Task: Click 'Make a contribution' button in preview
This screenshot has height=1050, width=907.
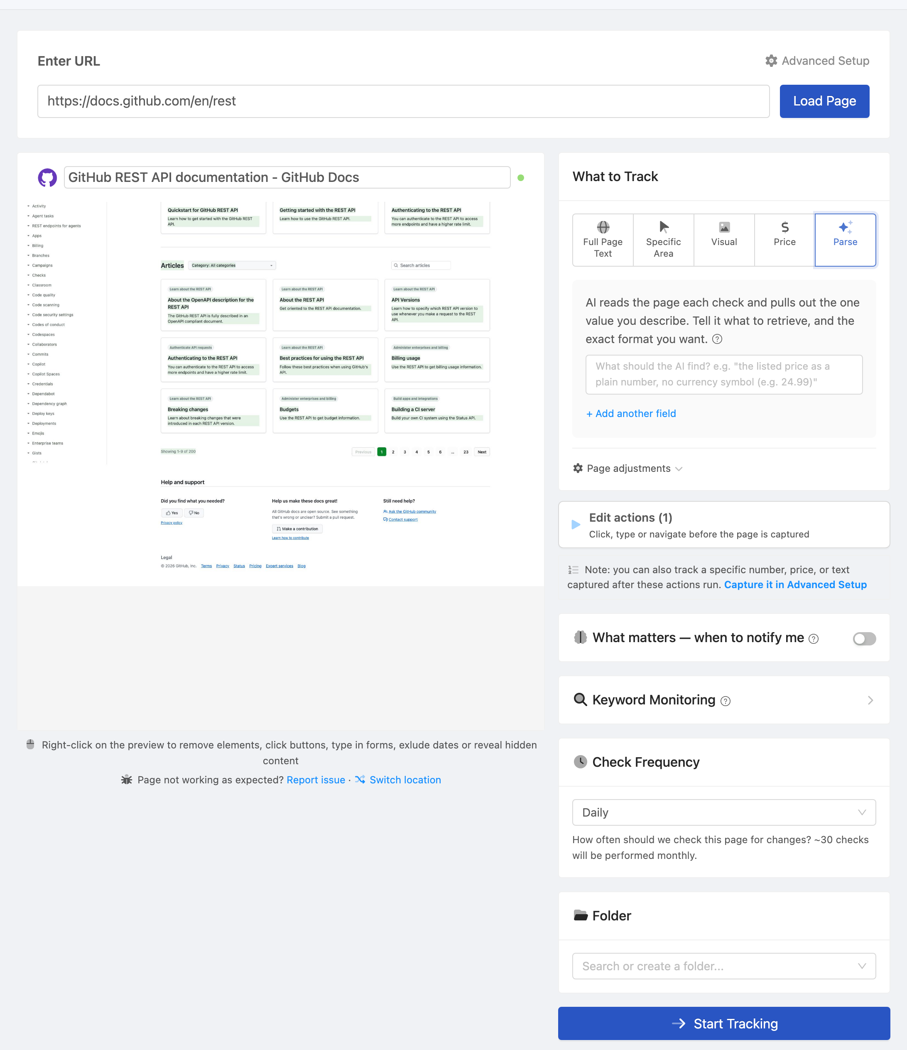Action: (297, 529)
